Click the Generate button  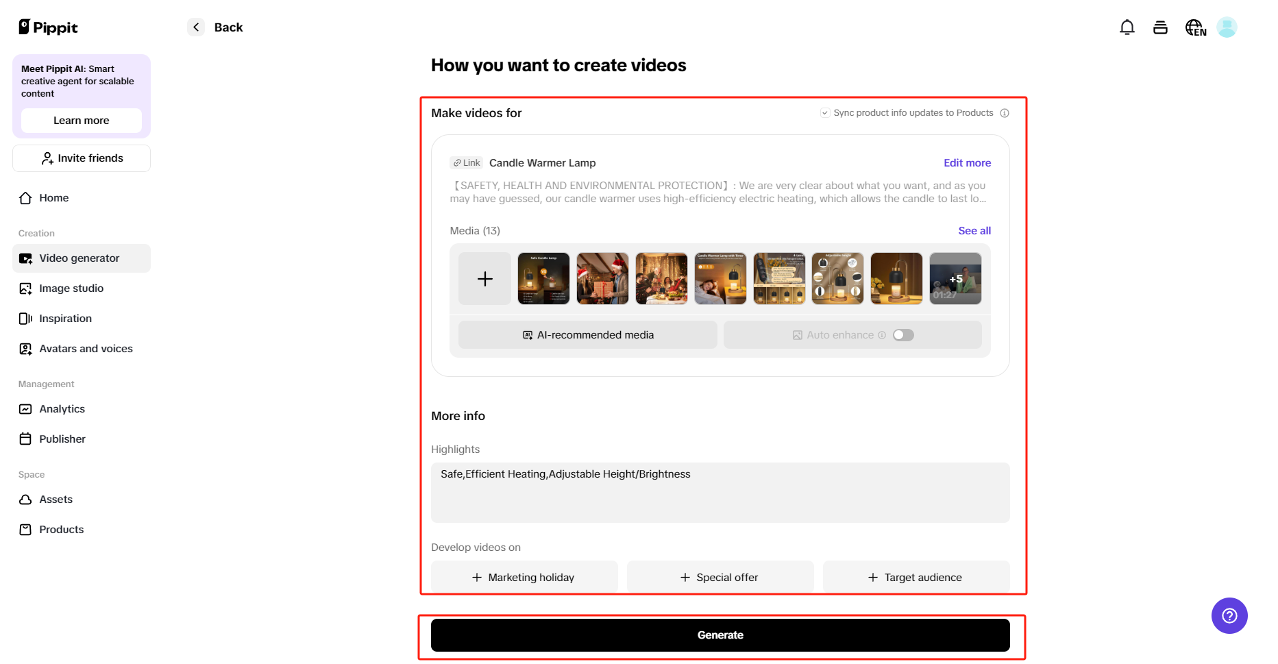pos(720,635)
